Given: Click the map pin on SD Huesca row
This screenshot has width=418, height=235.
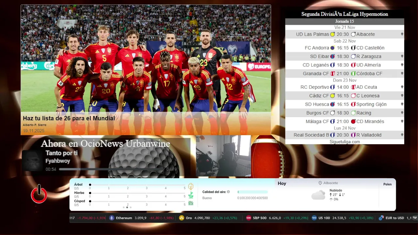Looking at the screenshot, I should [x=402, y=104].
